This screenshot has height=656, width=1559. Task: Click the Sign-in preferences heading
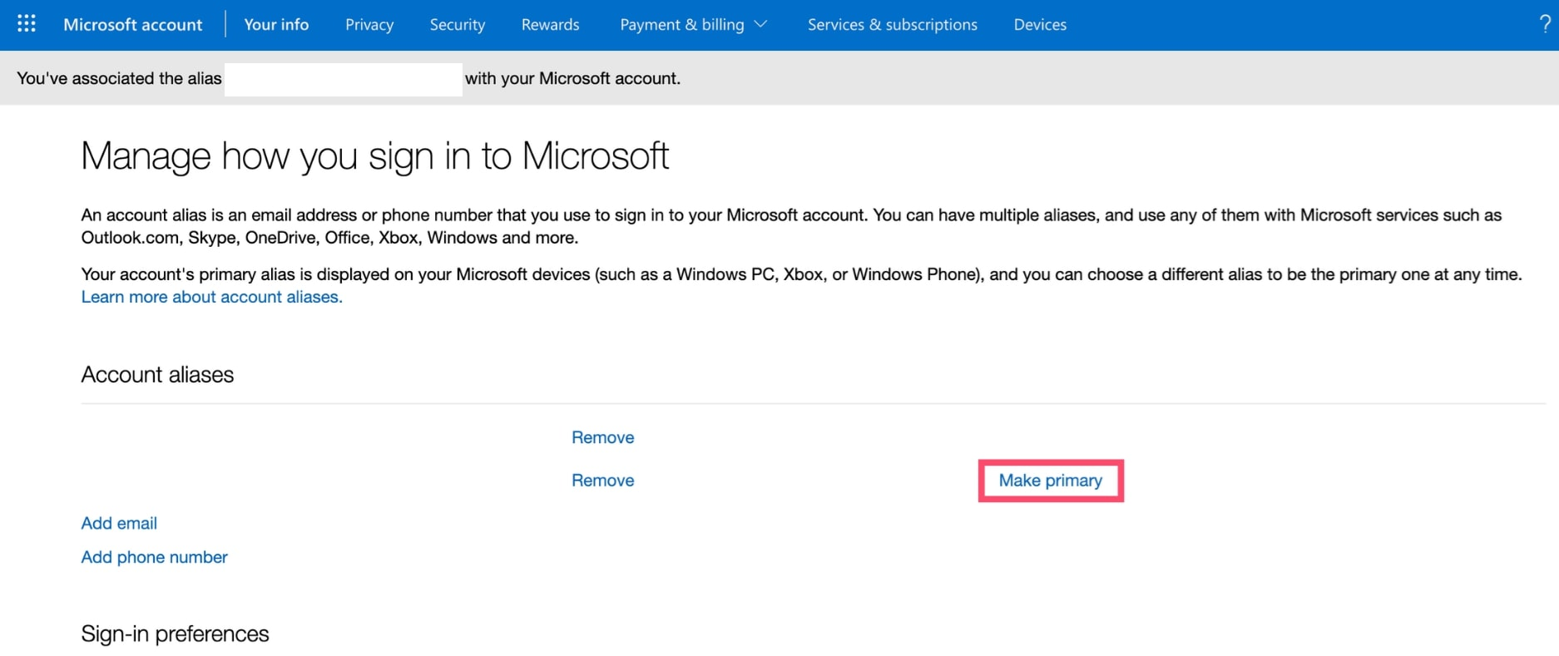click(x=175, y=634)
